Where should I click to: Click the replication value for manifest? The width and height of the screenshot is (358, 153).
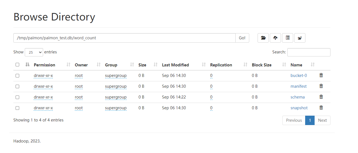click(x=211, y=86)
